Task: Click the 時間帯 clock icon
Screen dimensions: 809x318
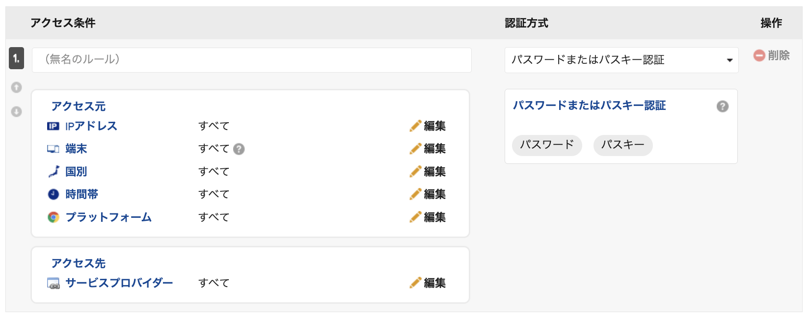Action: pyautogui.click(x=54, y=194)
